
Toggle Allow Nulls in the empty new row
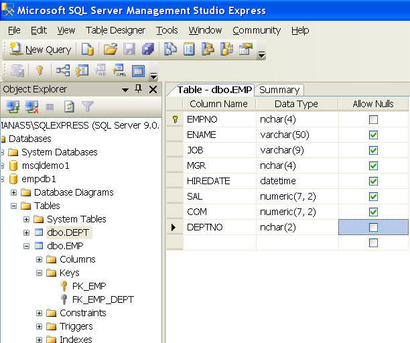pos(373,243)
